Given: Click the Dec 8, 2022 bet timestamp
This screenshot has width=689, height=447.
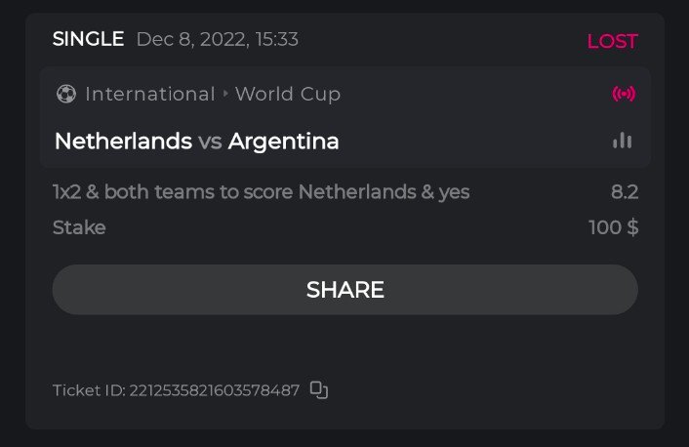Looking at the screenshot, I should coord(217,40).
